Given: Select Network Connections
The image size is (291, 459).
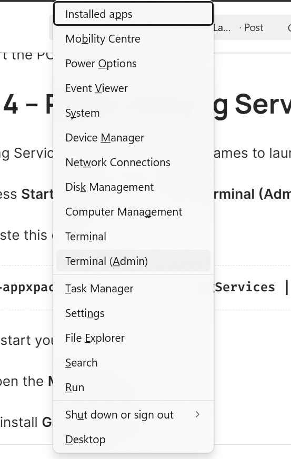Looking at the screenshot, I should pyautogui.click(x=133, y=162).
